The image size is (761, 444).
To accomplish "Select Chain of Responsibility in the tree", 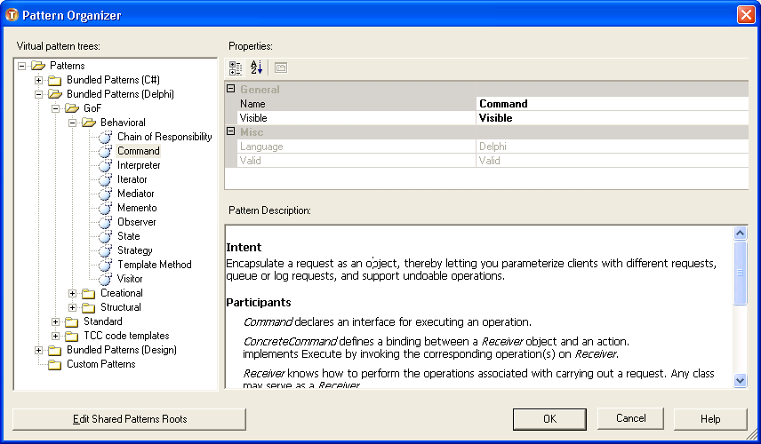I will 164,137.
